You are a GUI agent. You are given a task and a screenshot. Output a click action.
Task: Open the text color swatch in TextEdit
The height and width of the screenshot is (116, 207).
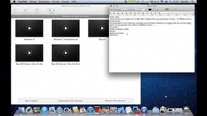tap(150, 9)
